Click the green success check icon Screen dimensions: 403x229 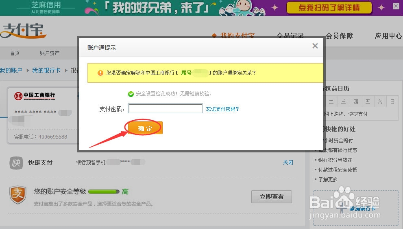click(131, 94)
